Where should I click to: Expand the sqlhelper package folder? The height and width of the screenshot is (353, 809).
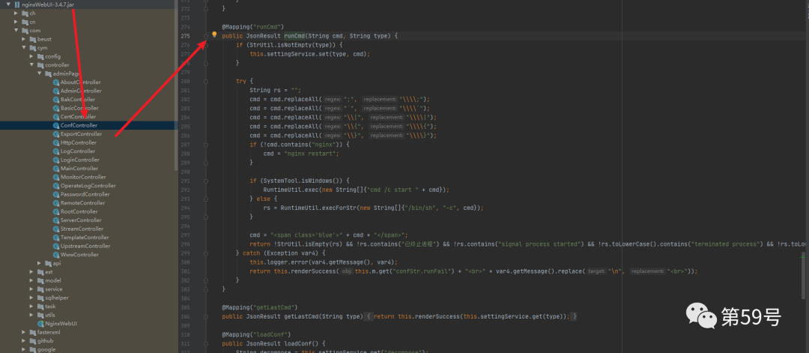click(x=32, y=298)
